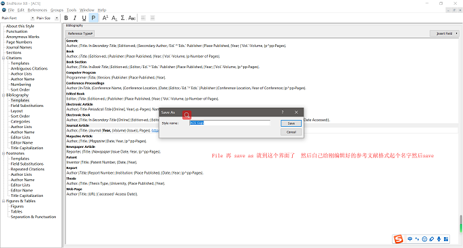
Task: Open the Groups menu
Action: tap(57, 10)
